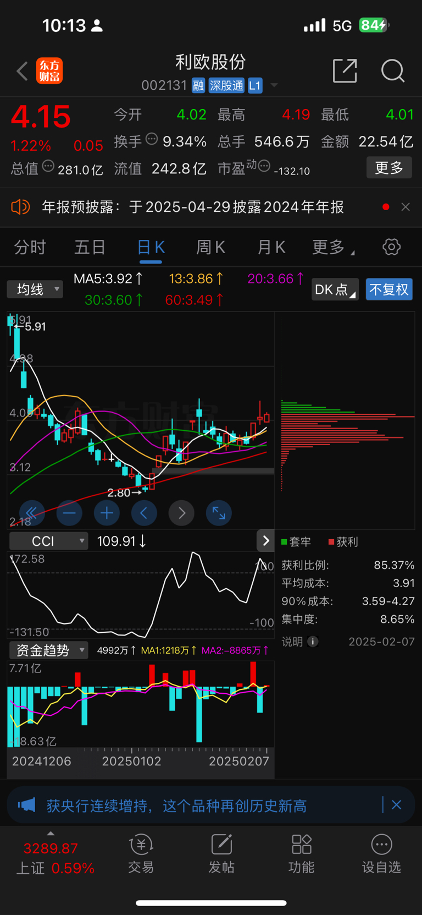This screenshot has height=915, width=422.
Task: Tap the 获利比例 85.37% value
Action: click(x=394, y=565)
